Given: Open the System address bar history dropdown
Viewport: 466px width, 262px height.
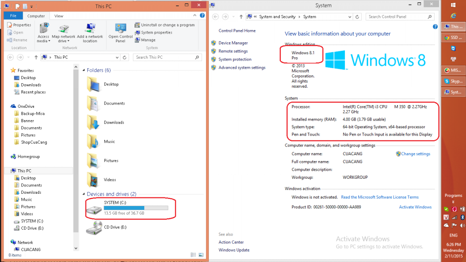Looking at the screenshot, I should (x=350, y=17).
